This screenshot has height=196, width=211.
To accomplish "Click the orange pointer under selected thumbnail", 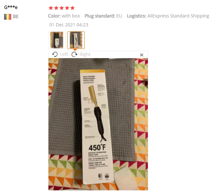I will pos(75,50).
